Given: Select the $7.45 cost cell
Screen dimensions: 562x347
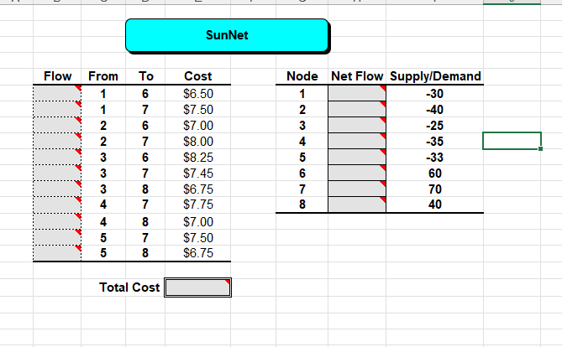Looking at the screenshot, I should tap(198, 173).
